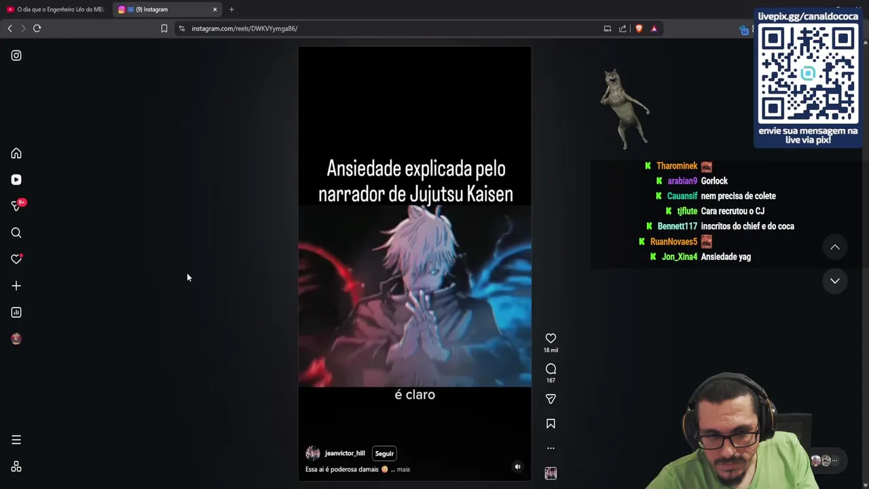Click chat message 'nem precisa de colete'

[x=738, y=196]
